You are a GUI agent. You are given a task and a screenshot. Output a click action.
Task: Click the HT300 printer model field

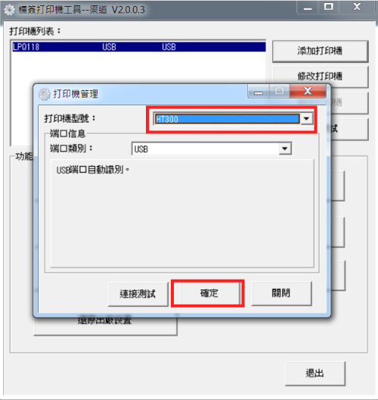[227, 119]
